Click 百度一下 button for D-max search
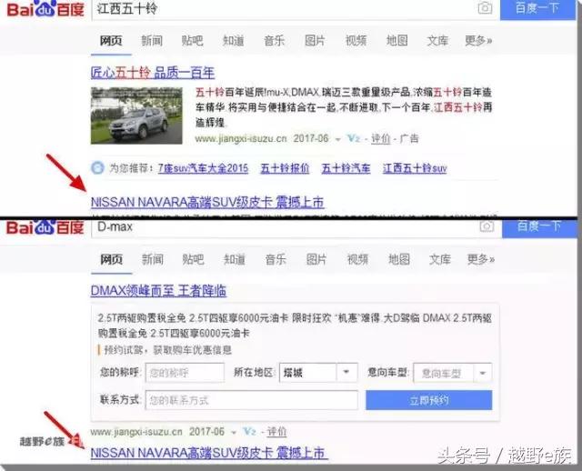 (539, 227)
